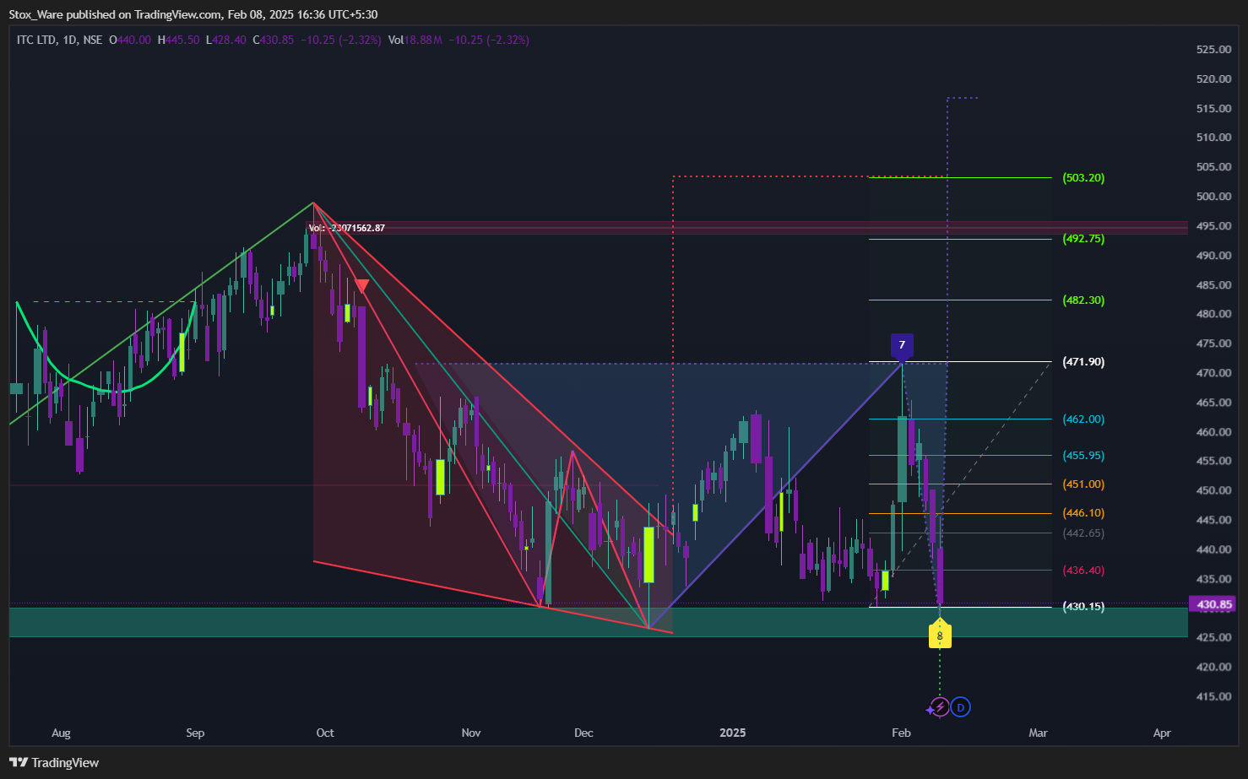Viewport: 1248px width, 779px height.
Task: Click 485.00 on the price axis
Action: tap(1213, 285)
